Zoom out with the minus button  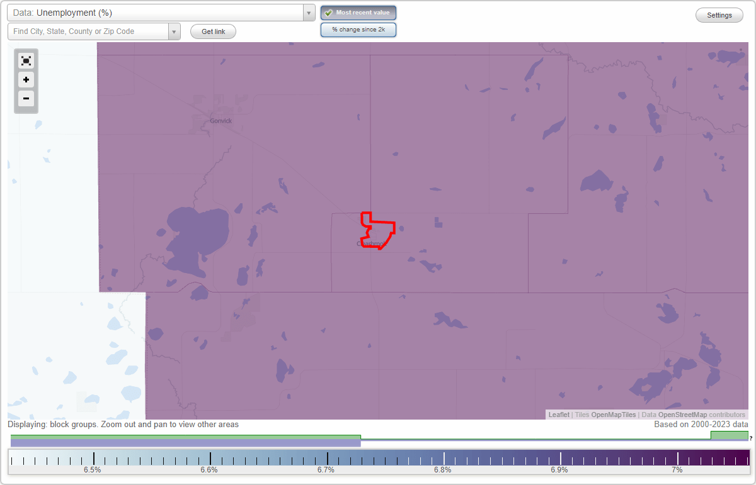26,98
